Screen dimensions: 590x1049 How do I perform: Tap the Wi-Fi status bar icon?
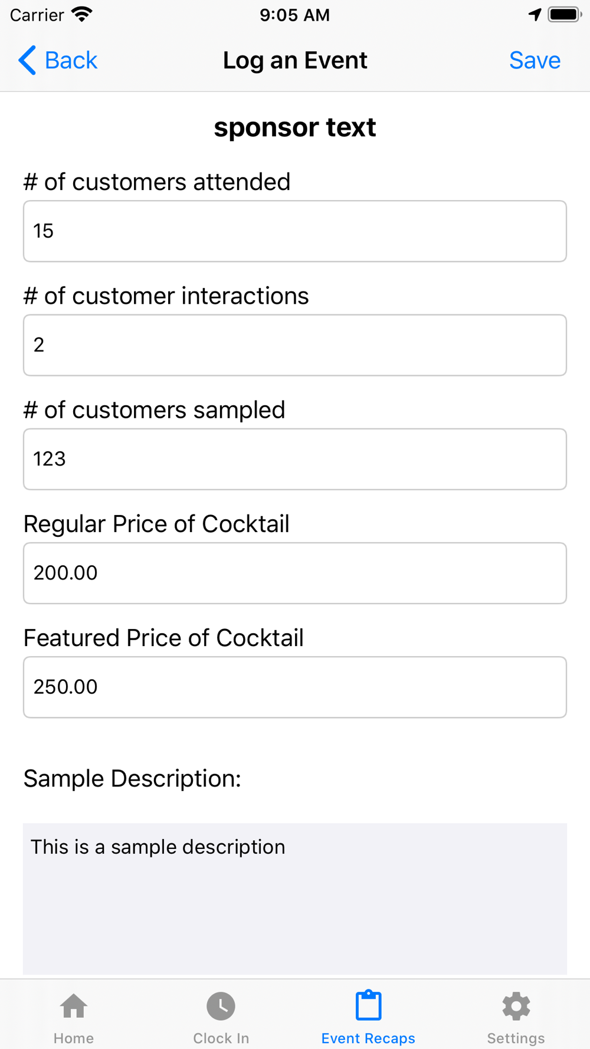(82, 14)
